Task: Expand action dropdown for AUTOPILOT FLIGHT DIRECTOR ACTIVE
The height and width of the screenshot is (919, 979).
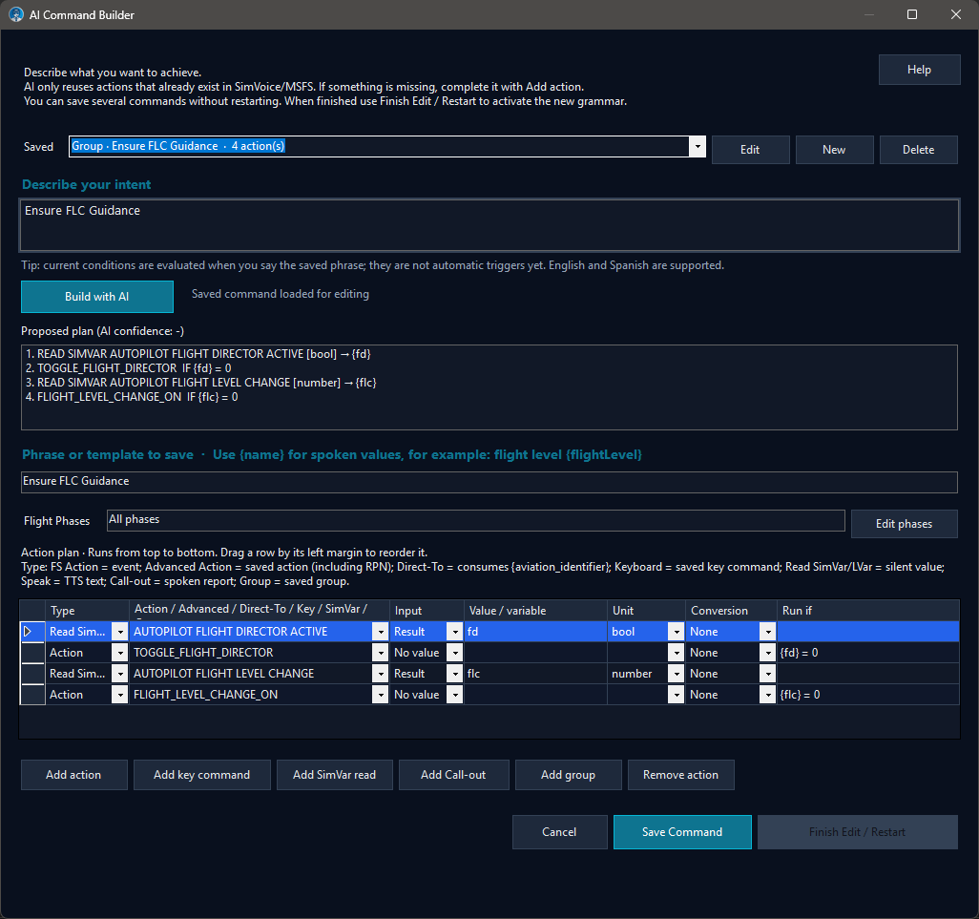Action: [380, 632]
